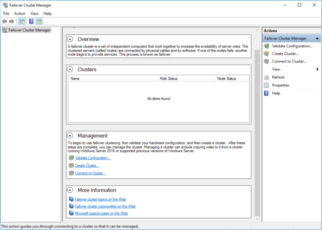Open the View menu

point(34,14)
